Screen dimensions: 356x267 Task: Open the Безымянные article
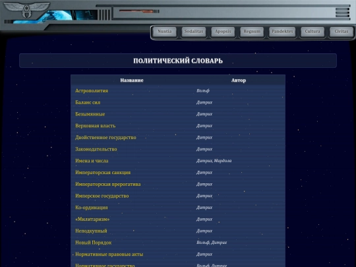click(90, 114)
